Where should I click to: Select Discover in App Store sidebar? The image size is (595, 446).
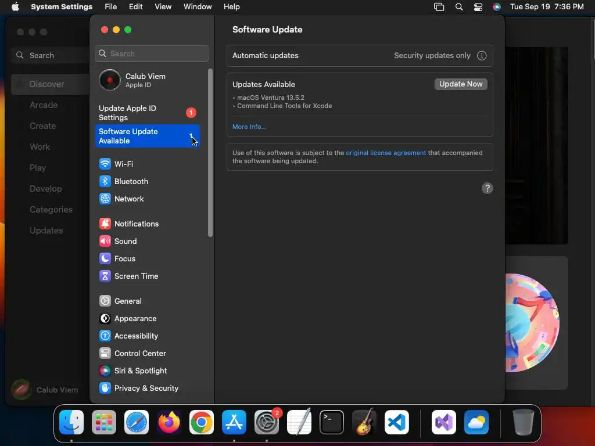50,84
